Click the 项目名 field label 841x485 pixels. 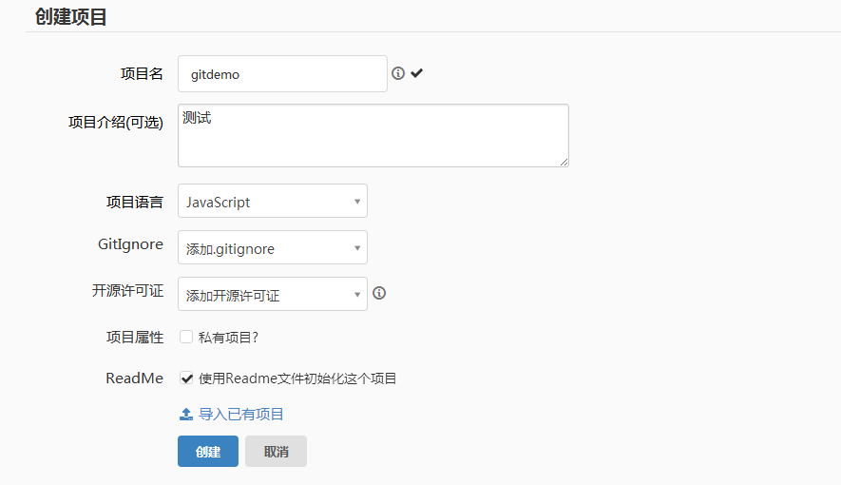[142, 74]
